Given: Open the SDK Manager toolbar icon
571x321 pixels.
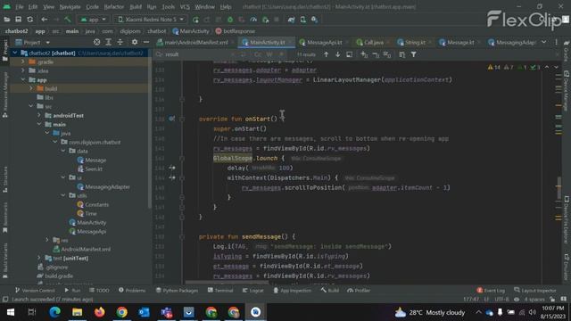Looking at the screenshot, I should click(315, 20).
